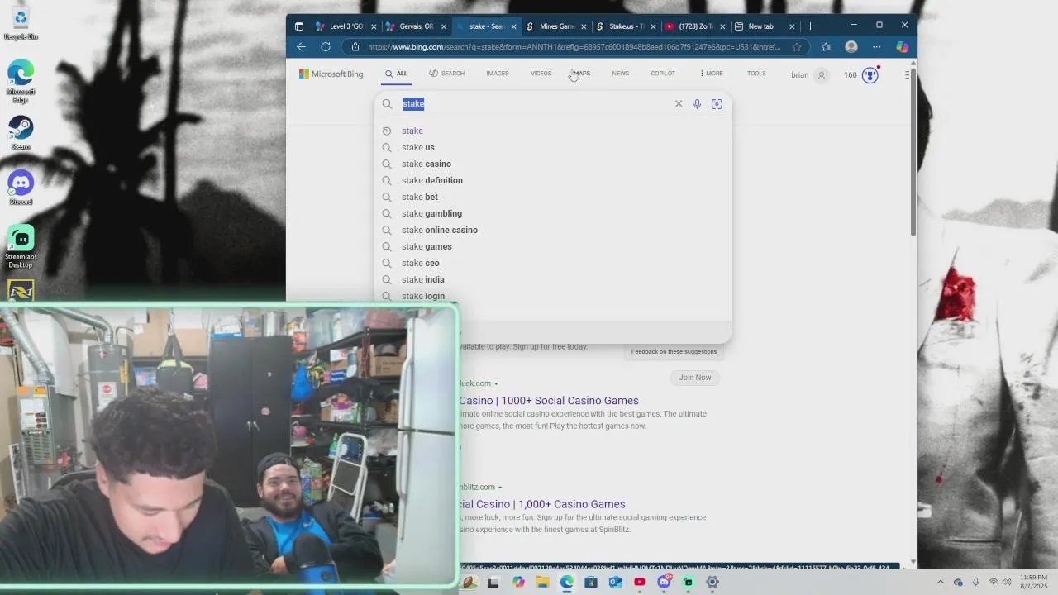This screenshot has height=595, width=1058.
Task: Open the Copilot sidebar icon
Action: (x=903, y=47)
